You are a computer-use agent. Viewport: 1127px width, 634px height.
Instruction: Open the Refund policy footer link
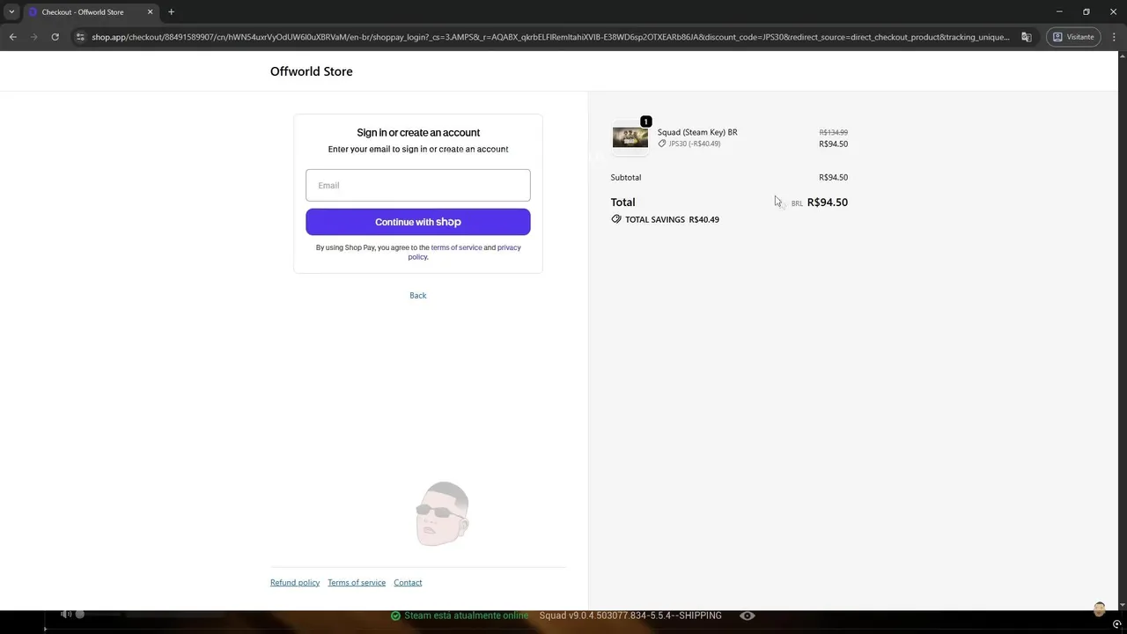coord(295,582)
